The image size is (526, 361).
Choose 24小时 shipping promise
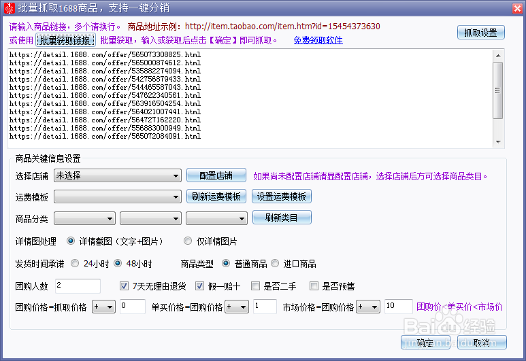tap(74, 264)
